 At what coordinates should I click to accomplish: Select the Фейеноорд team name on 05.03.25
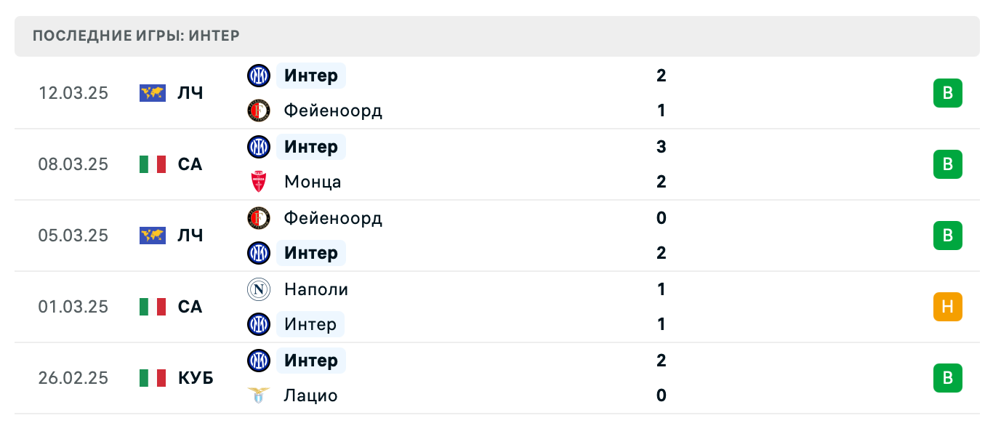(334, 218)
